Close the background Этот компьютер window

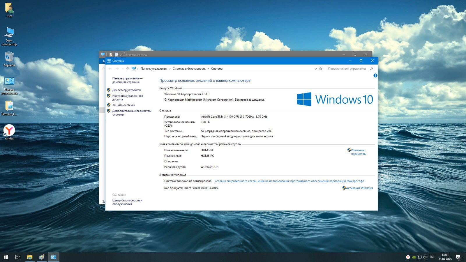click(366, 54)
